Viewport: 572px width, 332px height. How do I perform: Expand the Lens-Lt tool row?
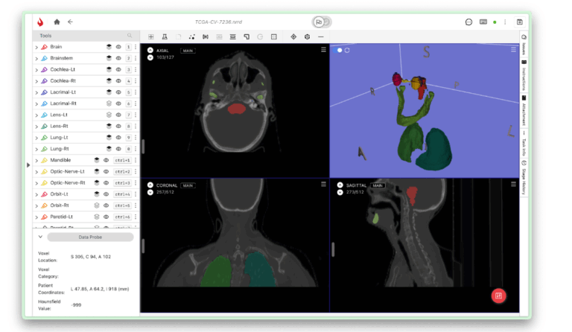pyautogui.click(x=36, y=115)
